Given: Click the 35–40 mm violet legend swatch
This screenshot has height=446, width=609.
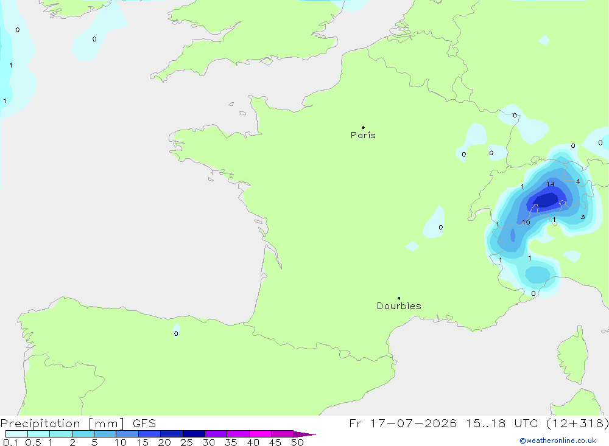Looking at the screenshot, I should click(x=238, y=434).
